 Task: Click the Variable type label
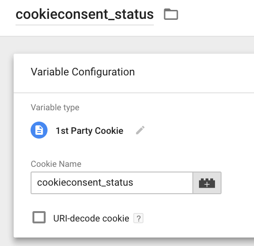tap(55, 107)
